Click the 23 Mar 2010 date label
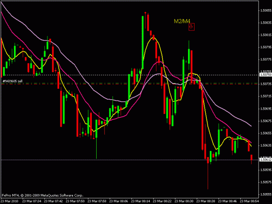272x204 pixels. tap(10, 201)
